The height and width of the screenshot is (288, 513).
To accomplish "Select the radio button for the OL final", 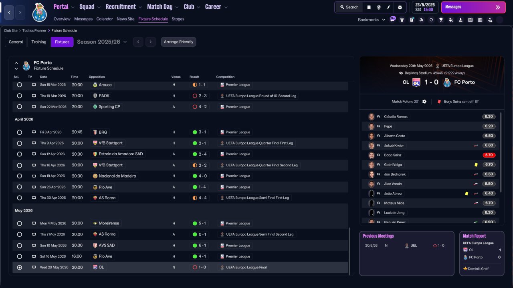I will [19, 267].
